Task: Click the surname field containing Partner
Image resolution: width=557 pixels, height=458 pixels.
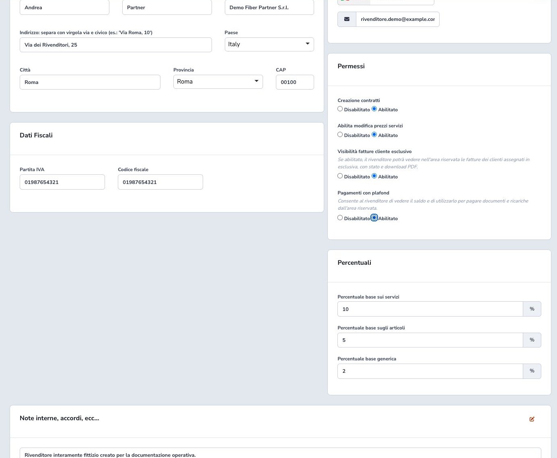Action: (x=167, y=7)
